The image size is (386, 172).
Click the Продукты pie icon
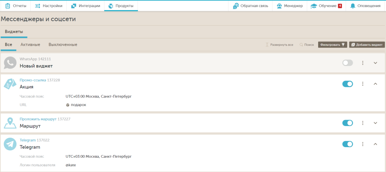(111, 6)
